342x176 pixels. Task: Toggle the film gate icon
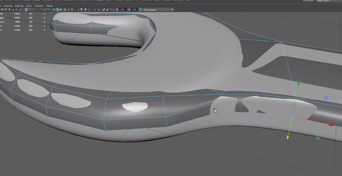coord(30,10)
